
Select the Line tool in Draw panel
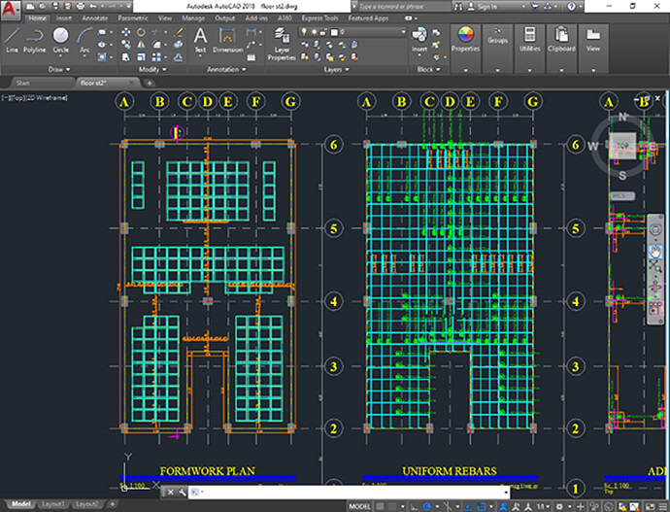pos(13,40)
